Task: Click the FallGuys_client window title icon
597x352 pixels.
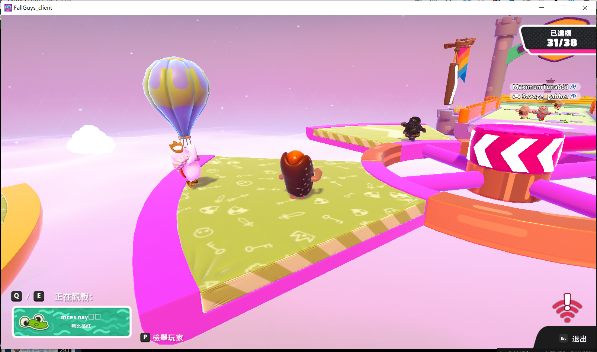Action: (x=8, y=8)
